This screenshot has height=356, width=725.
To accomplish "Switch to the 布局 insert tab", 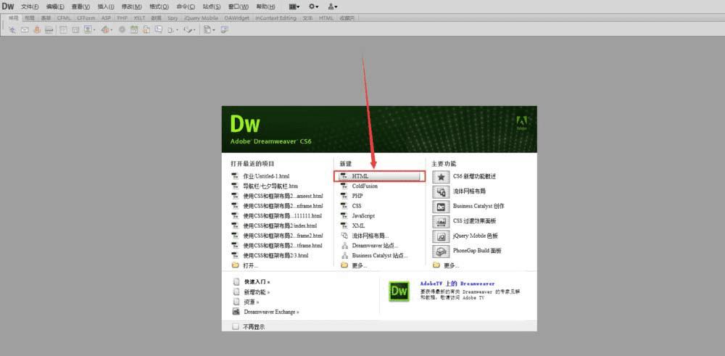I will (x=30, y=18).
